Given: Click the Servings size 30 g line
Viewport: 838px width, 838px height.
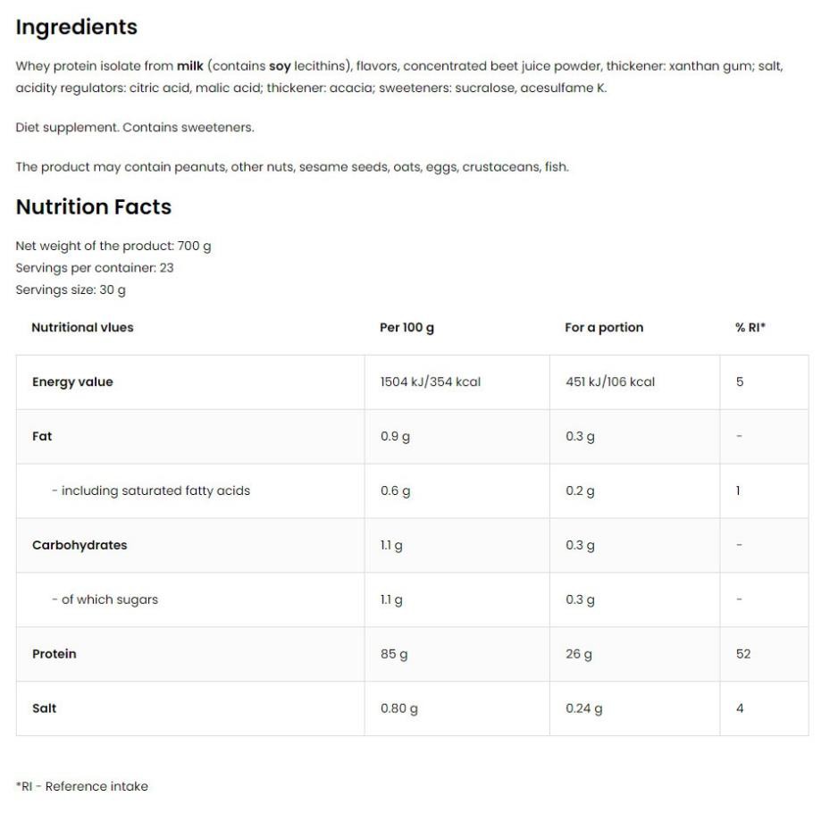Looking at the screenshot, I should 71,290.
